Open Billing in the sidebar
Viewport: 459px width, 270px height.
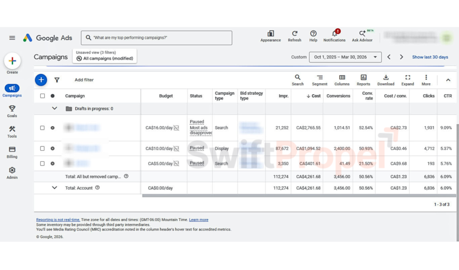pos(12,152)
